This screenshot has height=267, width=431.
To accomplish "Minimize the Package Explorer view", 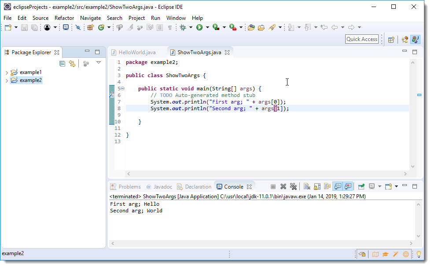I will coord(87,51).
